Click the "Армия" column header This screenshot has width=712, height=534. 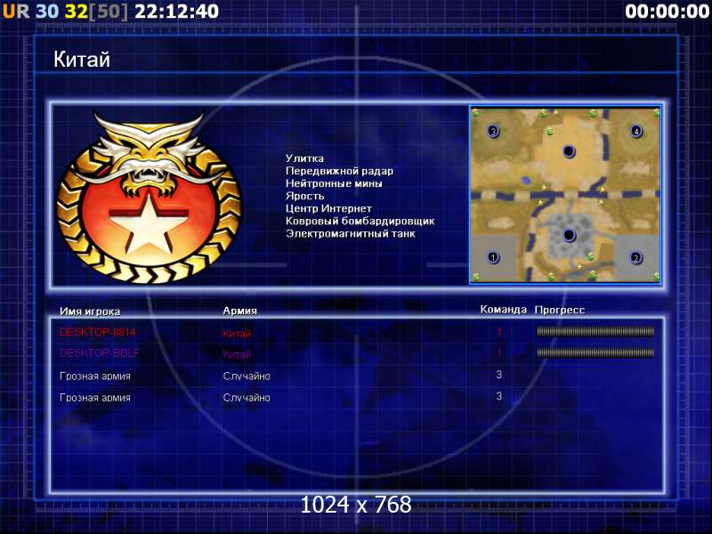[x=239, y=311]
